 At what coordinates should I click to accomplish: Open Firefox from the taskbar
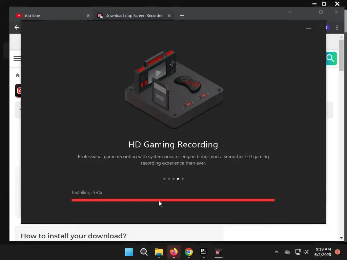[x=174, y=252]
